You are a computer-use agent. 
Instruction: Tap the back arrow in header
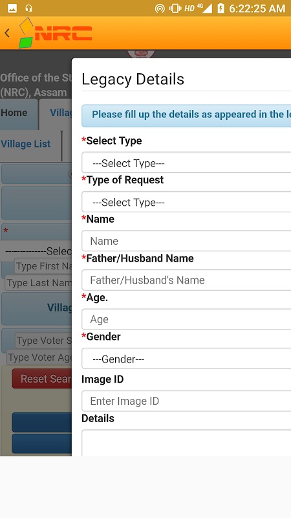[7, 33]
